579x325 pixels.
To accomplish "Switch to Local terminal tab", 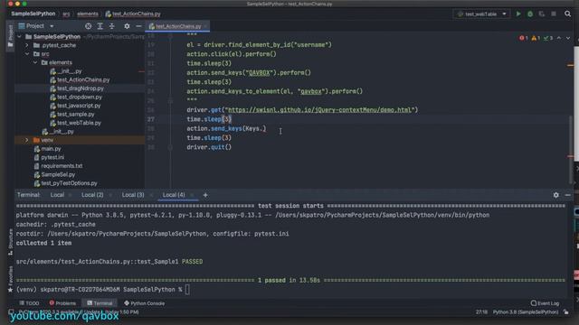I will (x=57, y=195).
